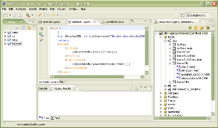
Task: Open the XQuery menu
Action: pyautogui.click(x=62, y=9)
